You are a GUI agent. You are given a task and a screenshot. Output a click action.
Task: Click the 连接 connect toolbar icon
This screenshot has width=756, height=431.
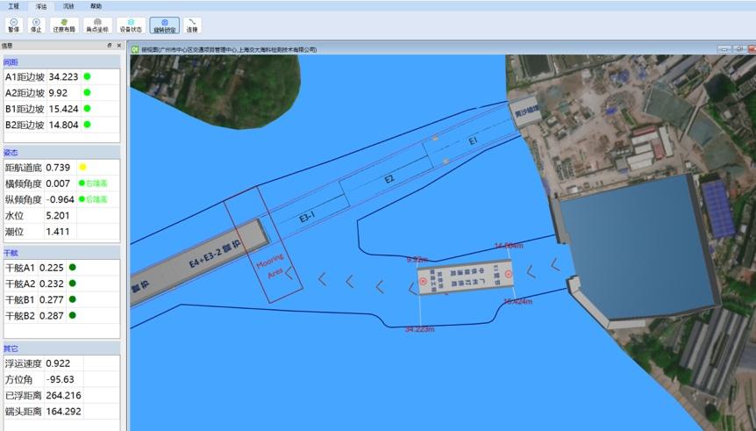(x=191, y=25)
